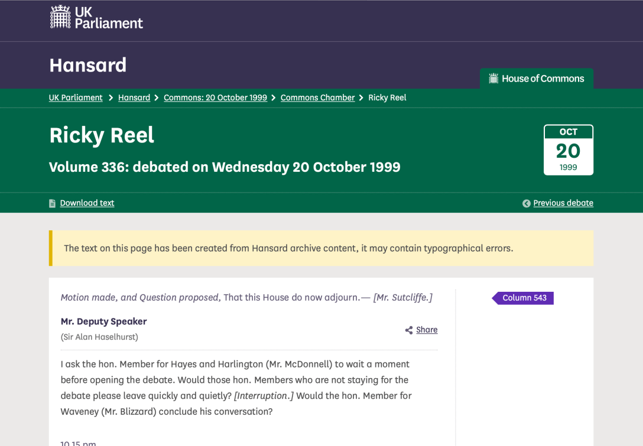Click the Hansard site title
The width and height of the screenshot is (643, 446).
[x=88, y=65]
